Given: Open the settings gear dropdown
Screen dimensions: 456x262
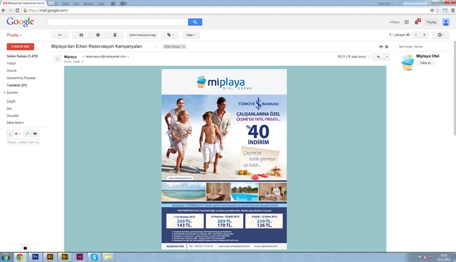Looking at the screenshot, I should click(441, 35).
